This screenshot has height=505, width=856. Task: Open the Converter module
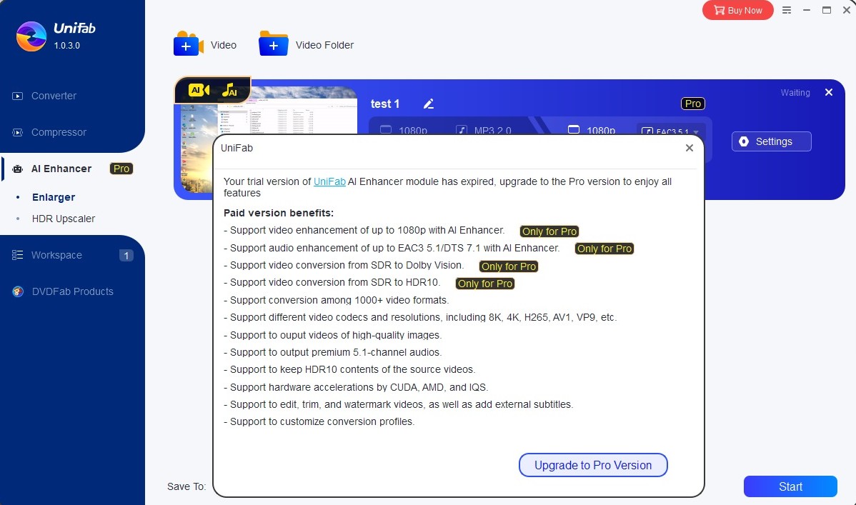[x=54, y=96]
